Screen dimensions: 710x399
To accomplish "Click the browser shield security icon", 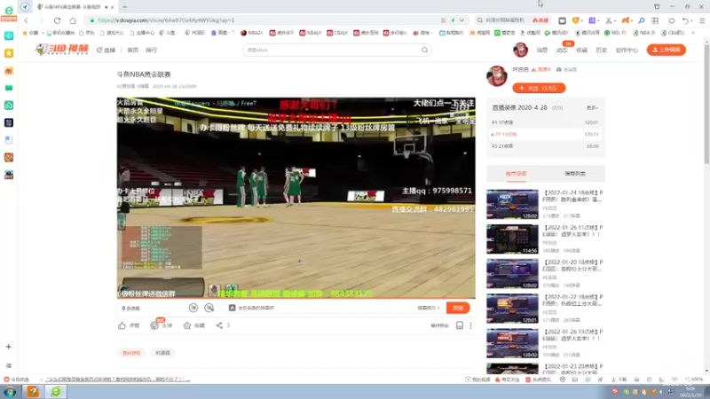I will [x=575, y=20].
